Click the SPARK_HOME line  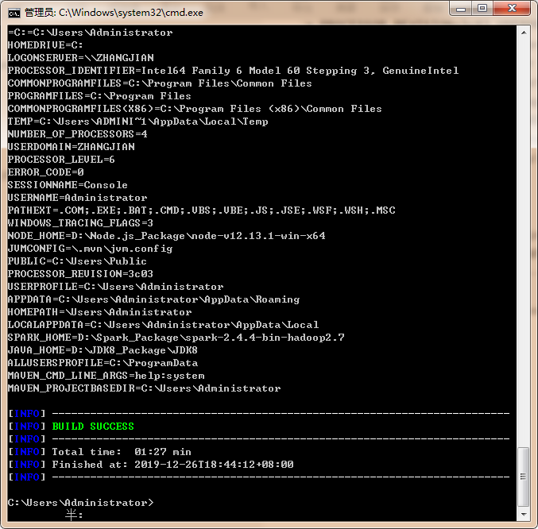(x=176, y=337)
